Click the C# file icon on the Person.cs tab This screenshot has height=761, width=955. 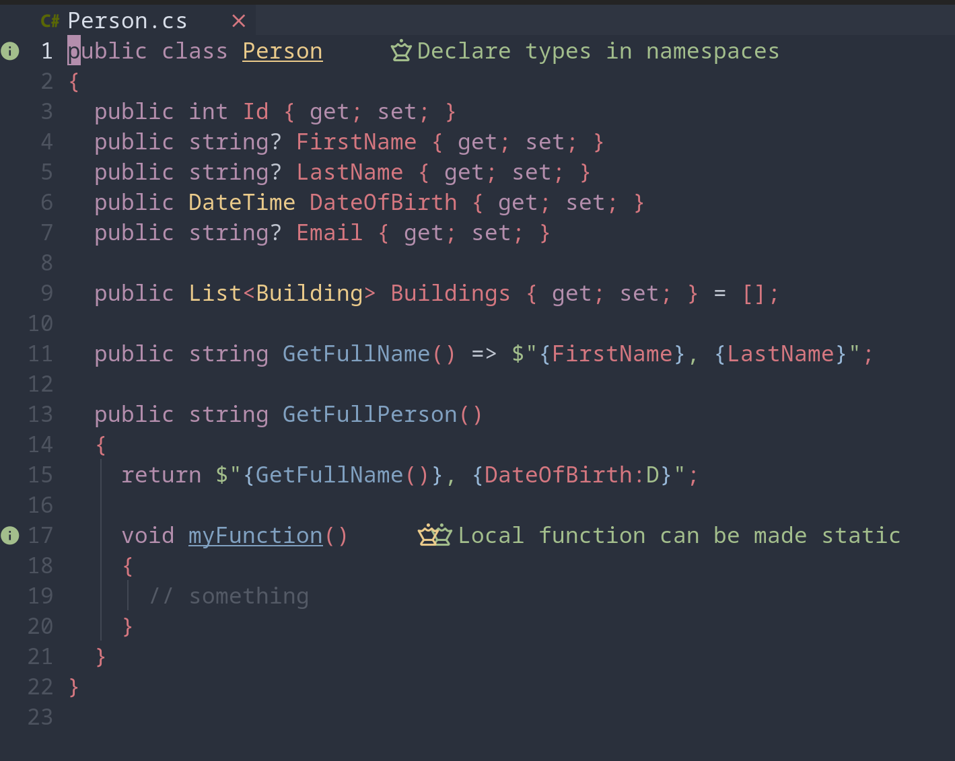coord(50,22)
